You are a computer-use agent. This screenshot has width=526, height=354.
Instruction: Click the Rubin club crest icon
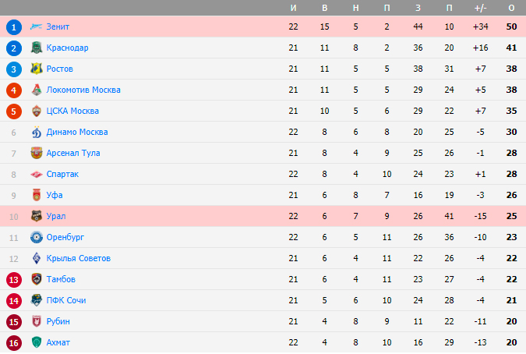(x=37, y=321)
